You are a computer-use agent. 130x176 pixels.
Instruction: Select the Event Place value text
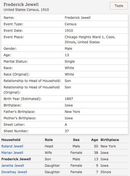pos(90,39)
